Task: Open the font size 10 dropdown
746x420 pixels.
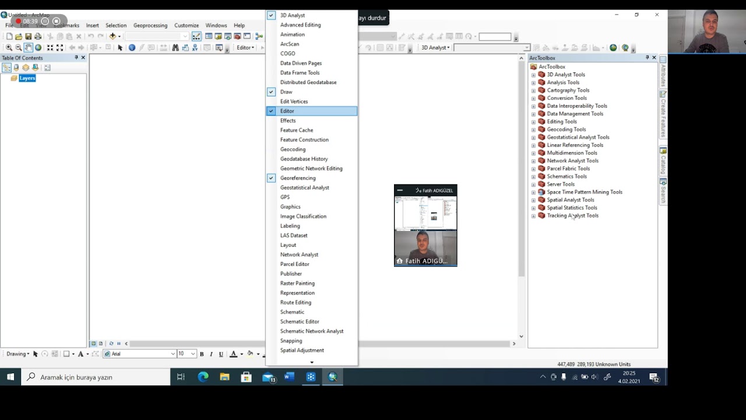Action: tap(193, 354)
